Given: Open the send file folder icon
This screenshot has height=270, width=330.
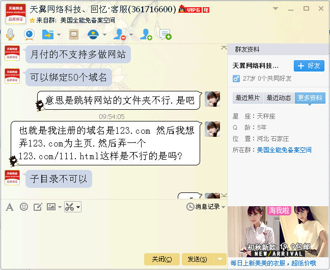Looking at the screenshot, I should coord(48,34).
